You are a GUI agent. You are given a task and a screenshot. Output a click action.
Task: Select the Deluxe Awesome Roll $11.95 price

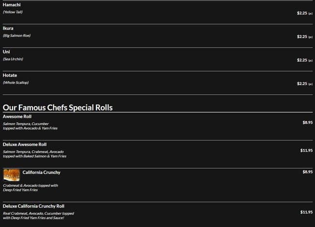tap(306, 151)
